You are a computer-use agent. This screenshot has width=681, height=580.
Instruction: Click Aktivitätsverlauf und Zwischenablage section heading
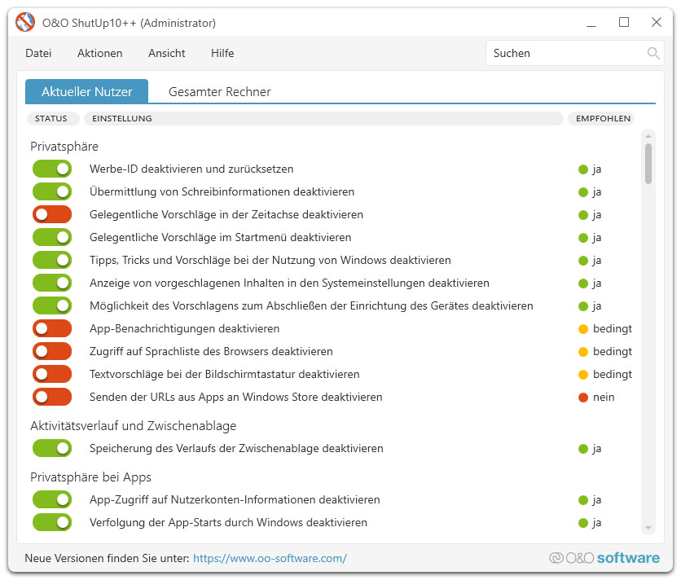(x=134, y=426)
